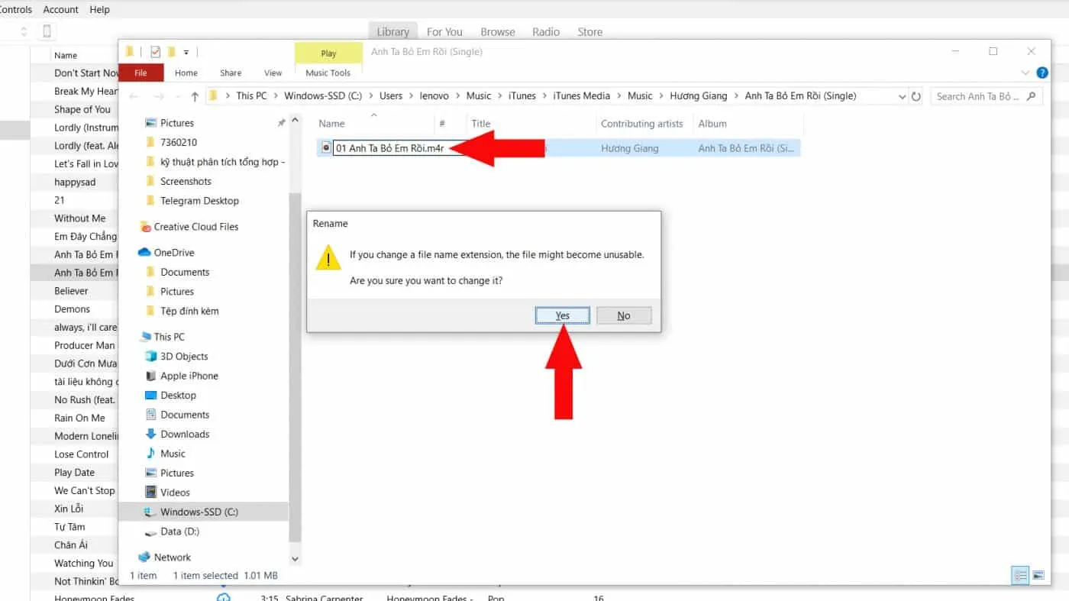Open the Music Tools Play tab
This screenshot has height=601, width=1069.
(x=328, y=53)
